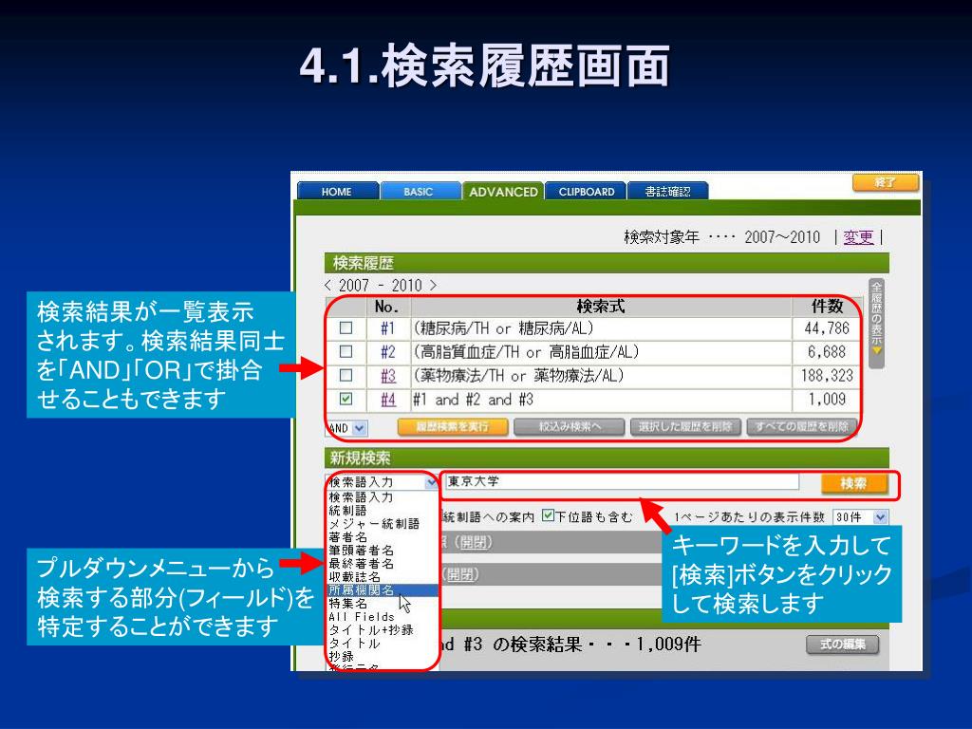Check the box for history #2
The image size is (972, 729).
[x=346, y=351]
